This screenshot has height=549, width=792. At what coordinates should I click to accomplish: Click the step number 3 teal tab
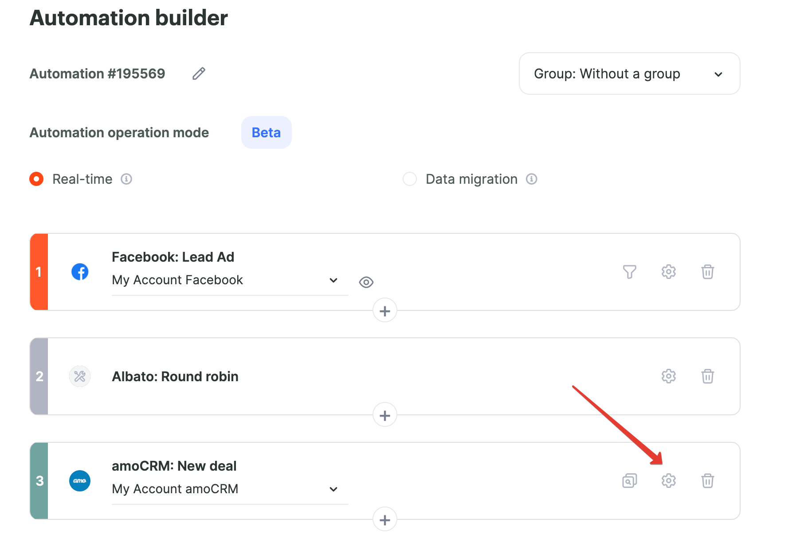click(39, 481)
